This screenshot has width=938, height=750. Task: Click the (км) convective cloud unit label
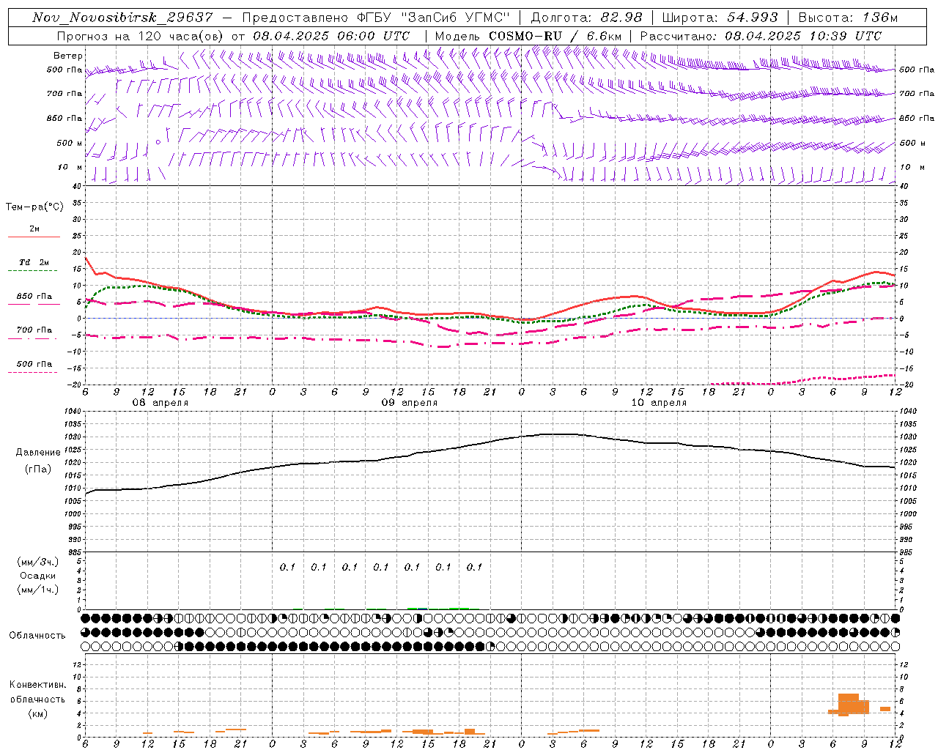pyautogui.click(x=38, y=713)
